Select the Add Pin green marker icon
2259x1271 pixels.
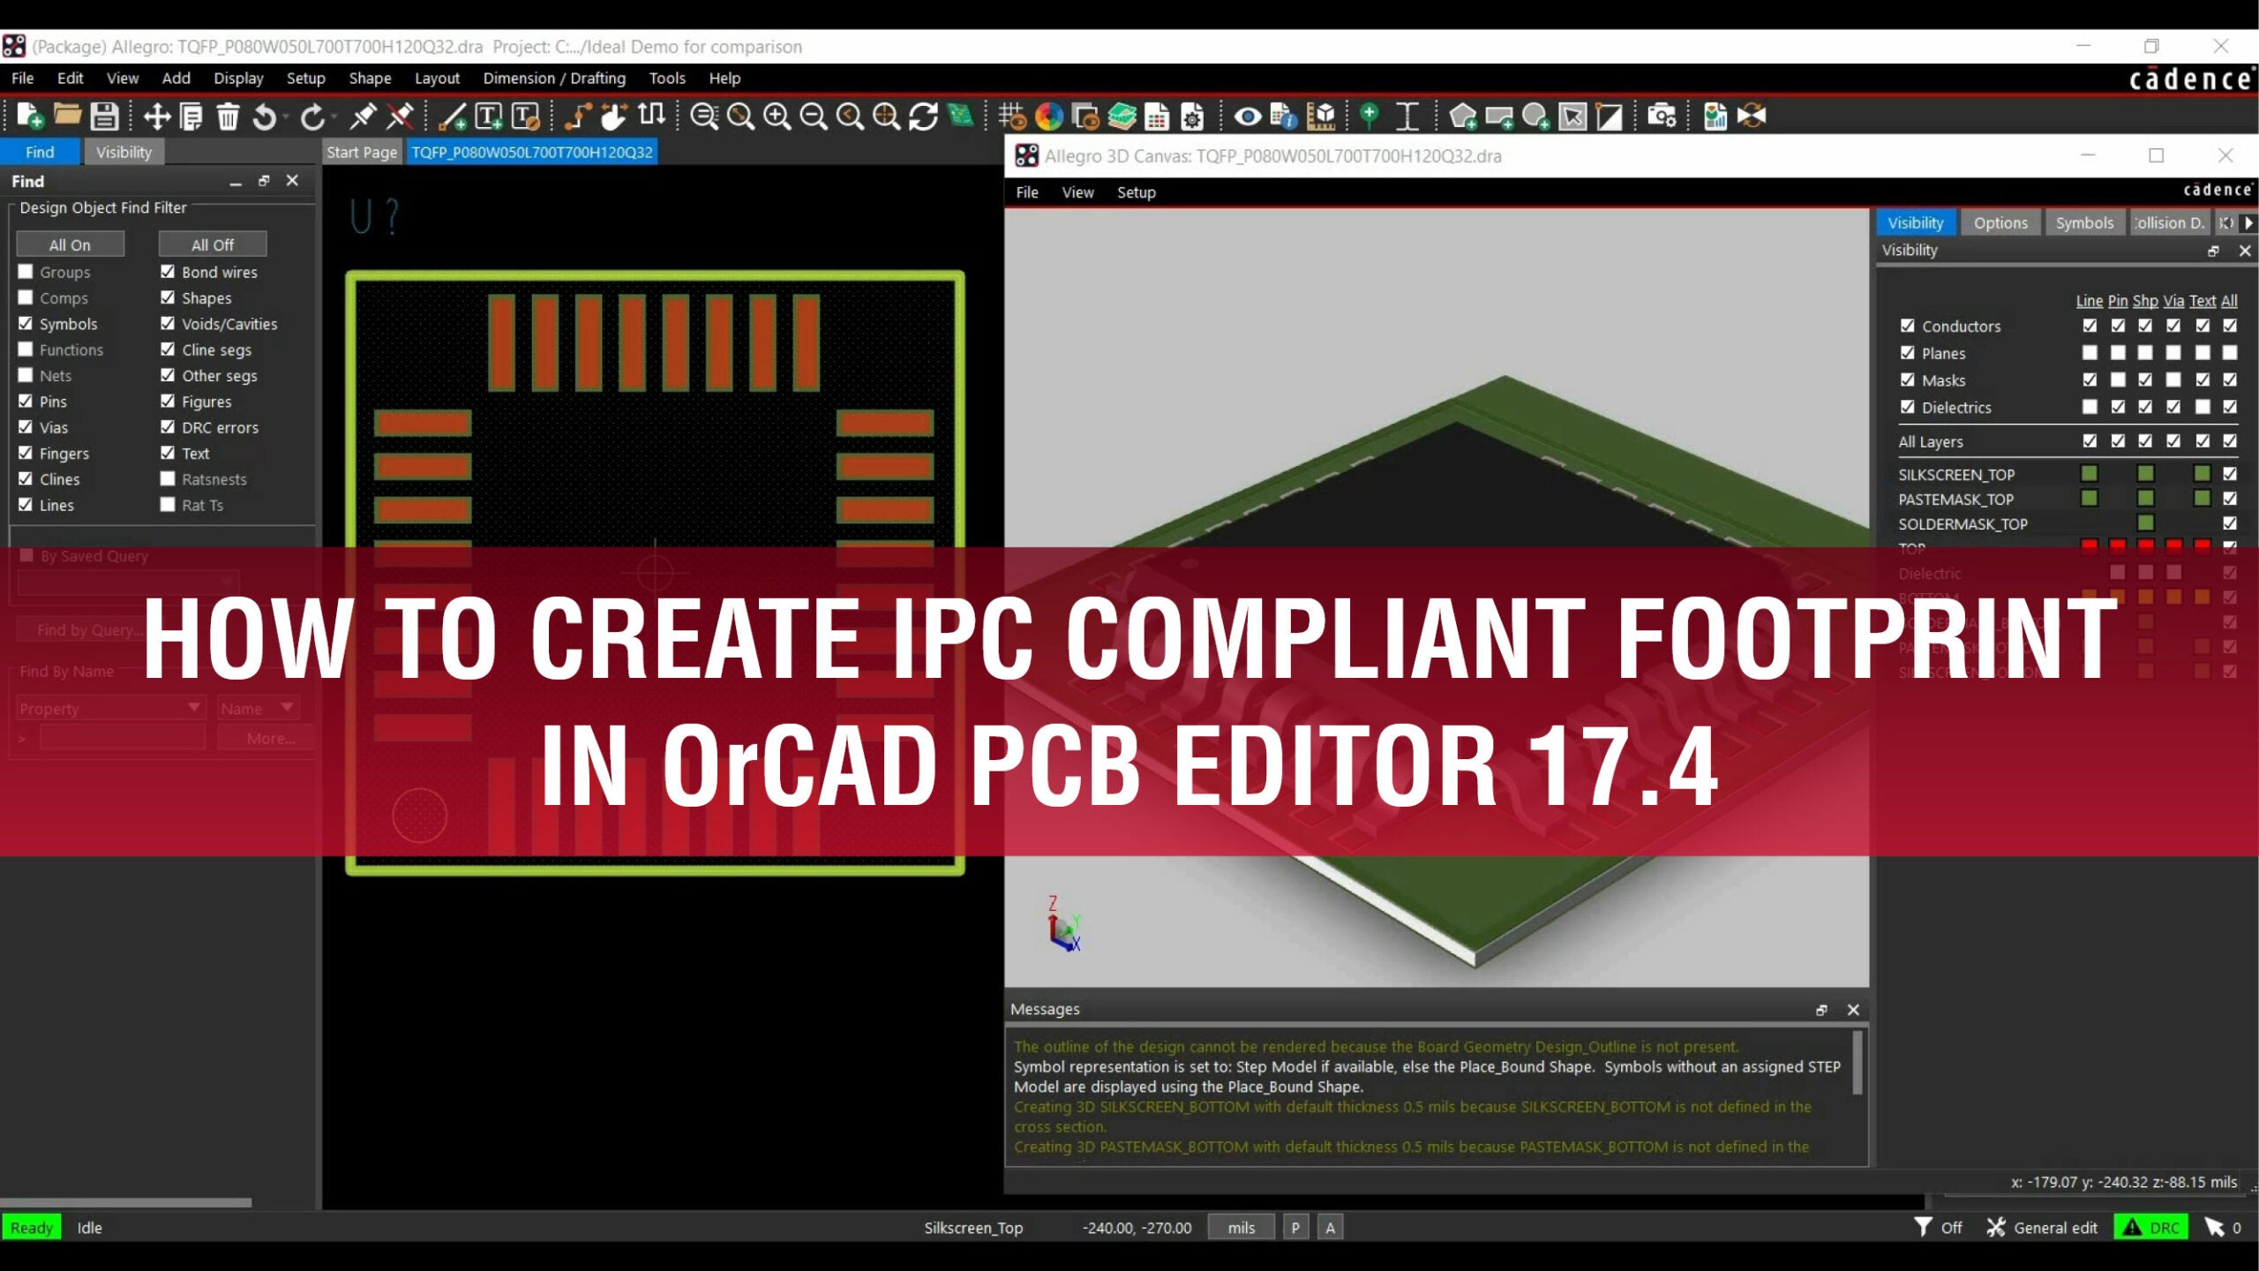[1370, 116]
